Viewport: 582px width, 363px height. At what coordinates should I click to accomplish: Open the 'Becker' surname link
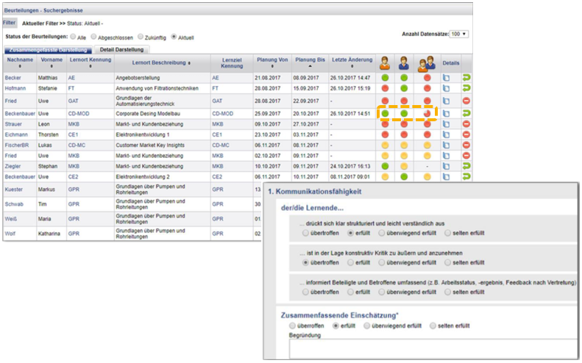13,78
